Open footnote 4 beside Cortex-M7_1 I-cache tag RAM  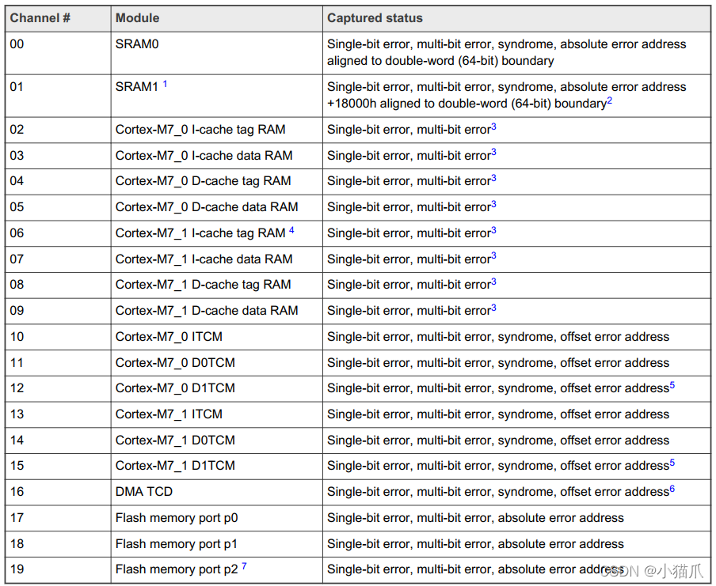[x=291, y=230]
